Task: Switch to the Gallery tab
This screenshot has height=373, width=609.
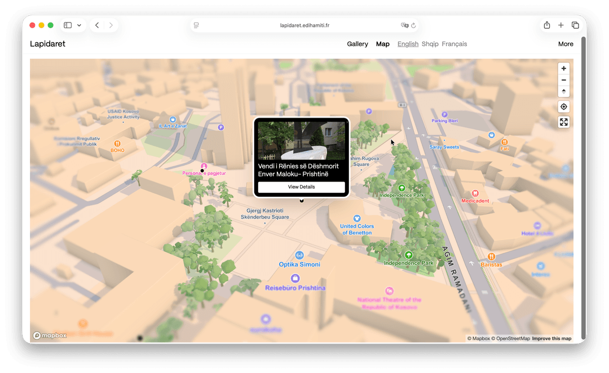Action: click(x=358, y=44)
